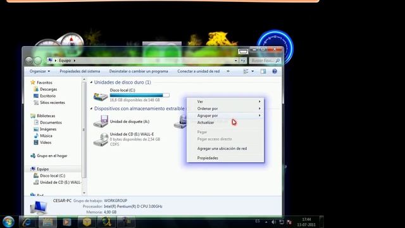Click the volume speaker tray icon

pyautogui.click(x=274, y=222)
